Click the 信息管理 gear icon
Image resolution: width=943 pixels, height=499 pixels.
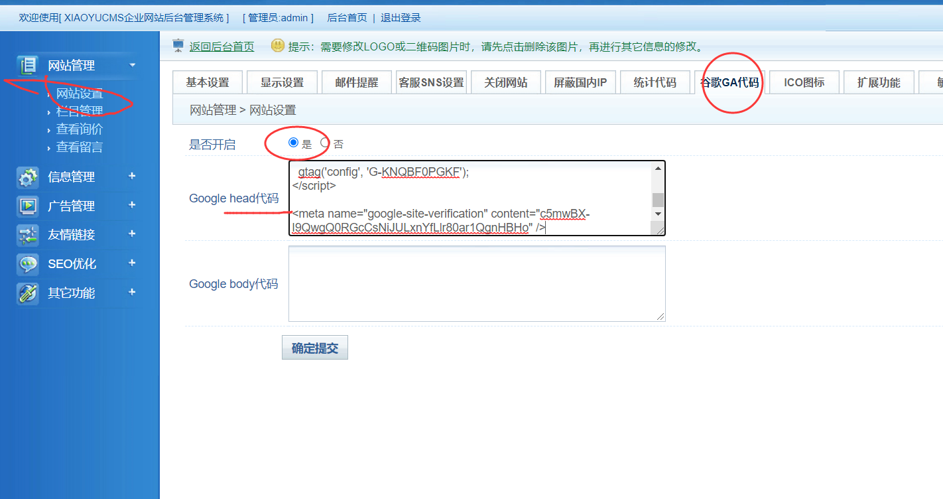pos(28,177)
